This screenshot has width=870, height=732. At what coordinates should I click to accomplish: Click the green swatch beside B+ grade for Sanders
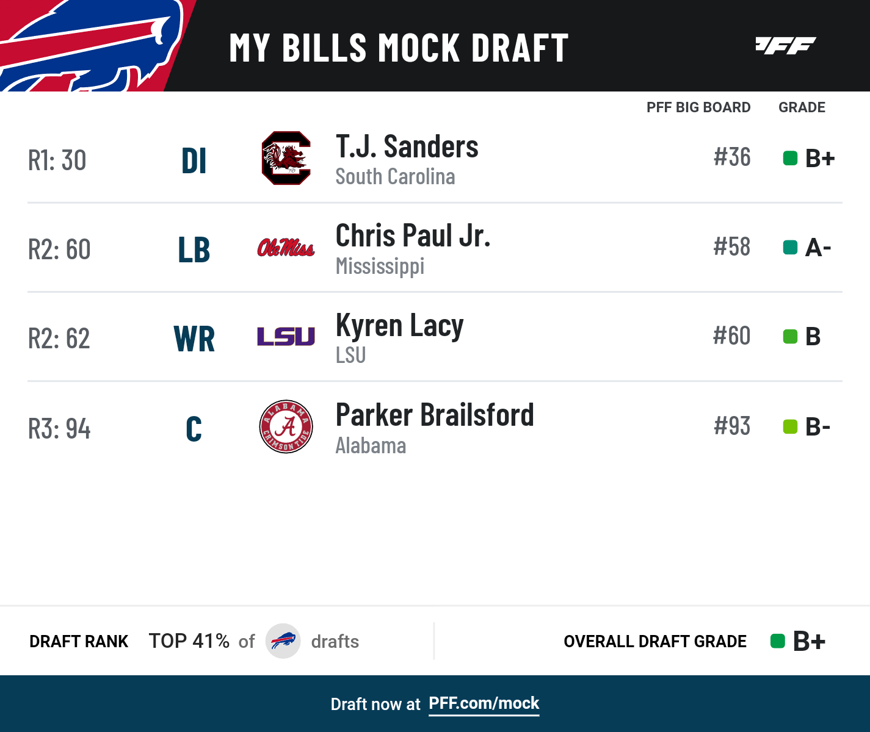[x=790, y=159]
